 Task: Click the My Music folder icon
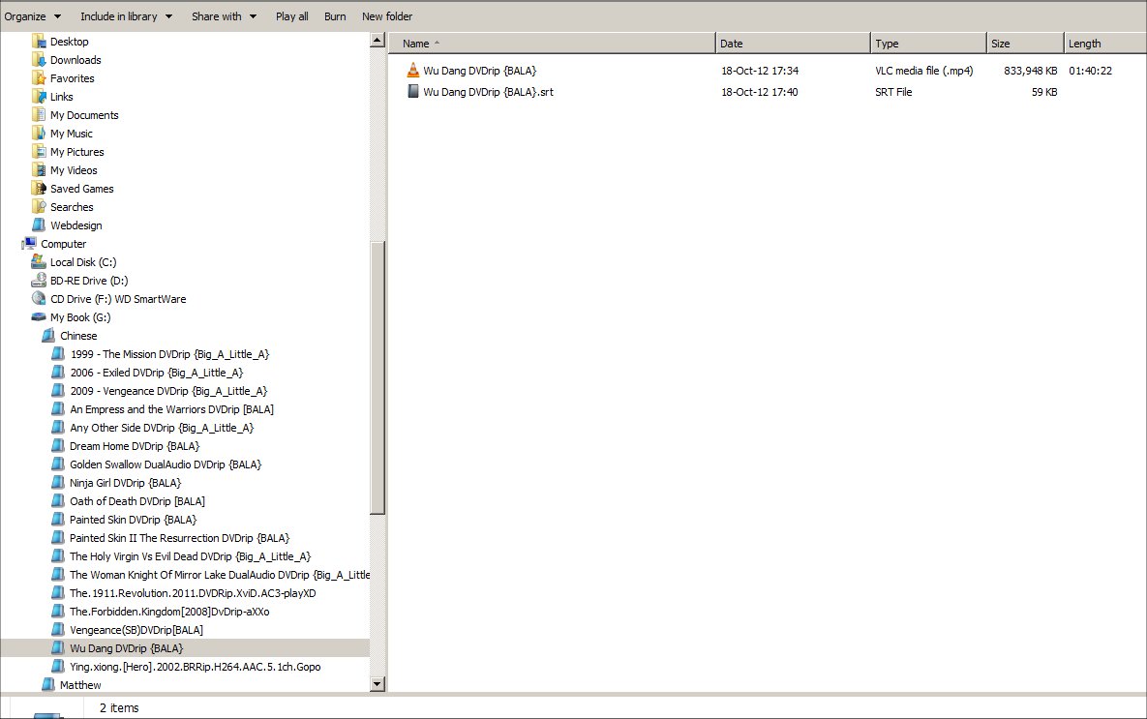click(x=39, y=134)
